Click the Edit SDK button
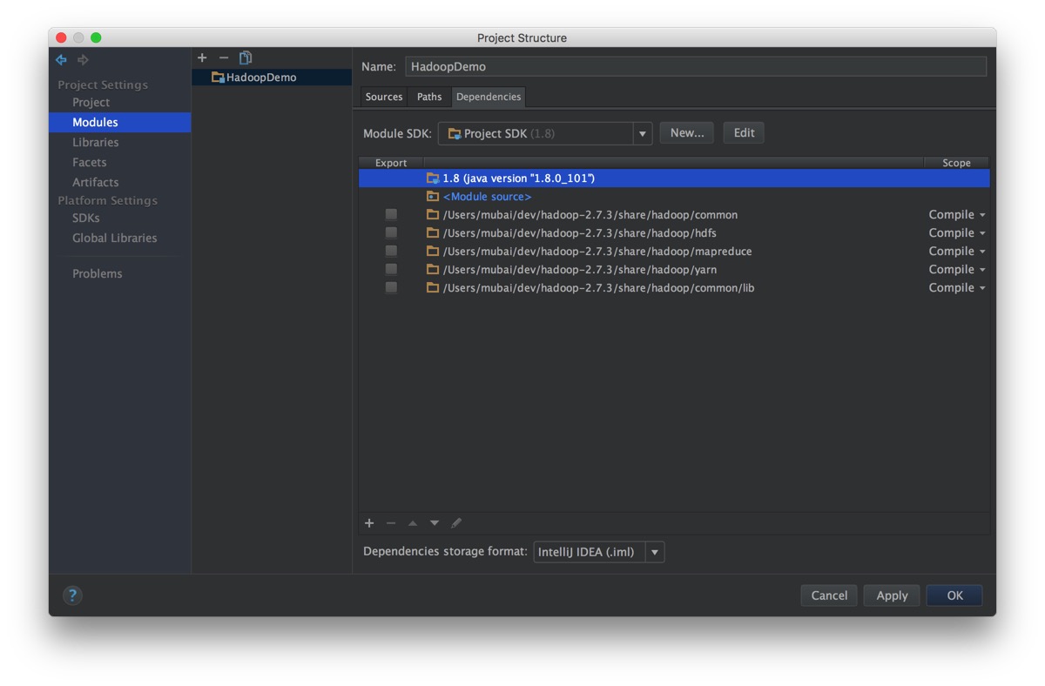 point(744,133)
